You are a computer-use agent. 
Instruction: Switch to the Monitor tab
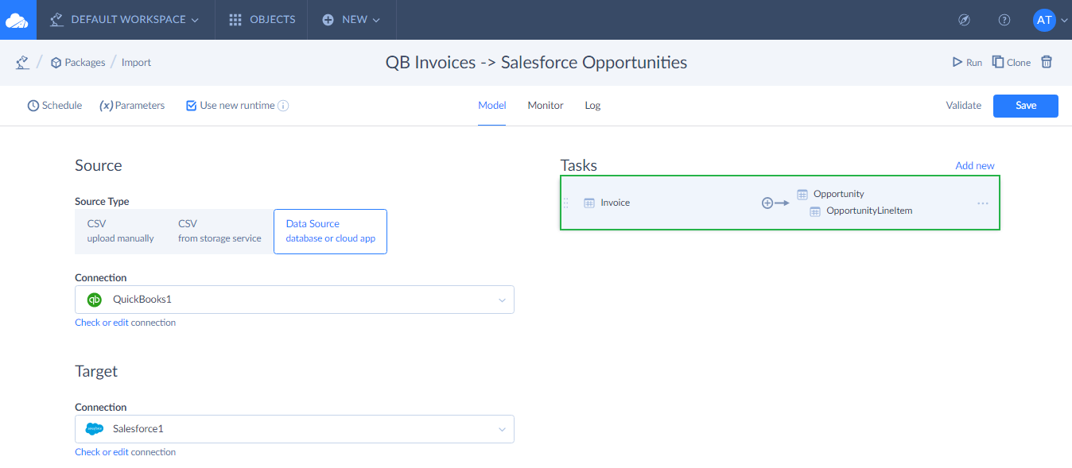pyautogui.click(x=546, y=105)
